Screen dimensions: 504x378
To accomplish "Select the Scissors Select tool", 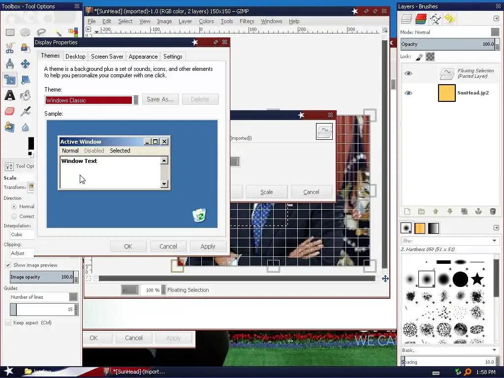I will pos(10,48).
